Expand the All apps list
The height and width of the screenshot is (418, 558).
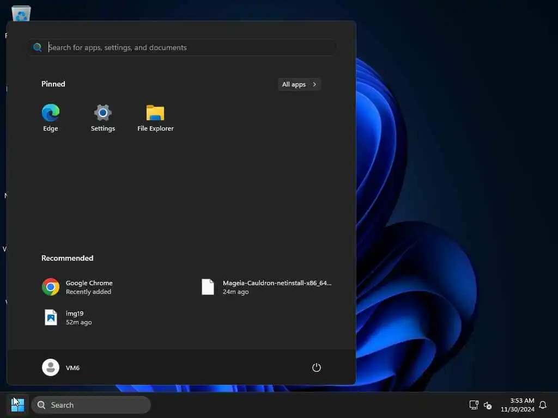tap(299, 84)
